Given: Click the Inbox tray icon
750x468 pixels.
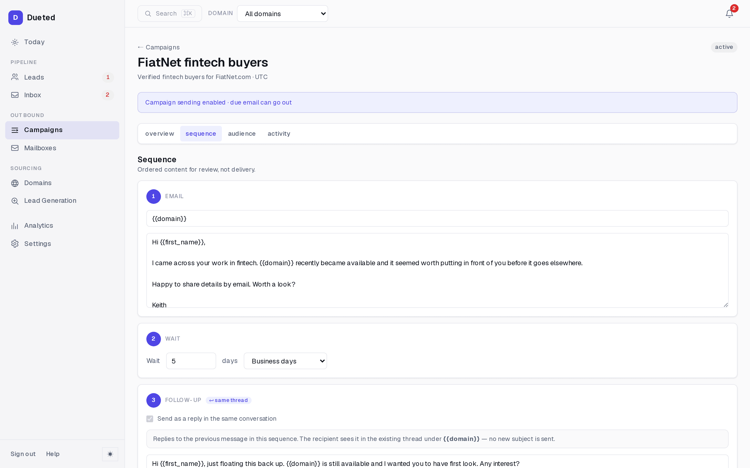Looking at the screenshot, I should point(15,95).
